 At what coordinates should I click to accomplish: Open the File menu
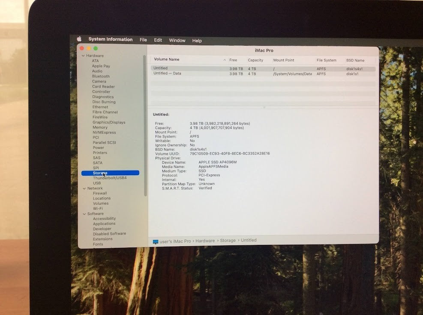[x=143, y=39]
